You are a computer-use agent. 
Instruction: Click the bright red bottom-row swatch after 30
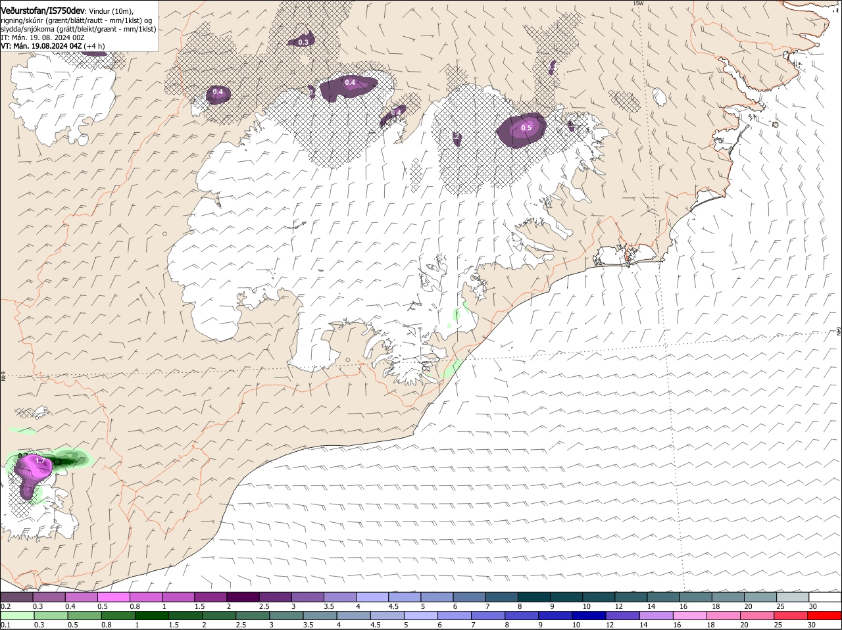pyautogui.click(x=824, y=616)
